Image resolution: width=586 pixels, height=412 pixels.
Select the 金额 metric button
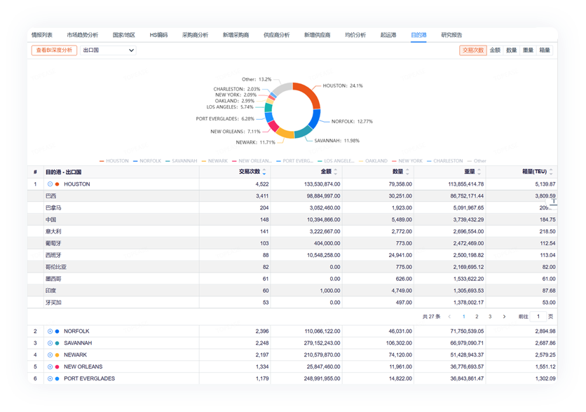click(x=495, y=50)
